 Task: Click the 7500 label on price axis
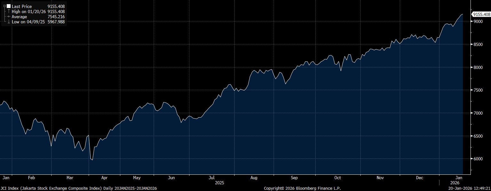click(478, 90)
